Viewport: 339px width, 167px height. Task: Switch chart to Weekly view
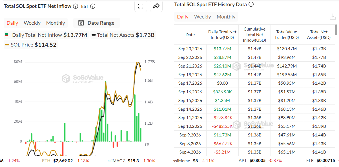[32, 23]
